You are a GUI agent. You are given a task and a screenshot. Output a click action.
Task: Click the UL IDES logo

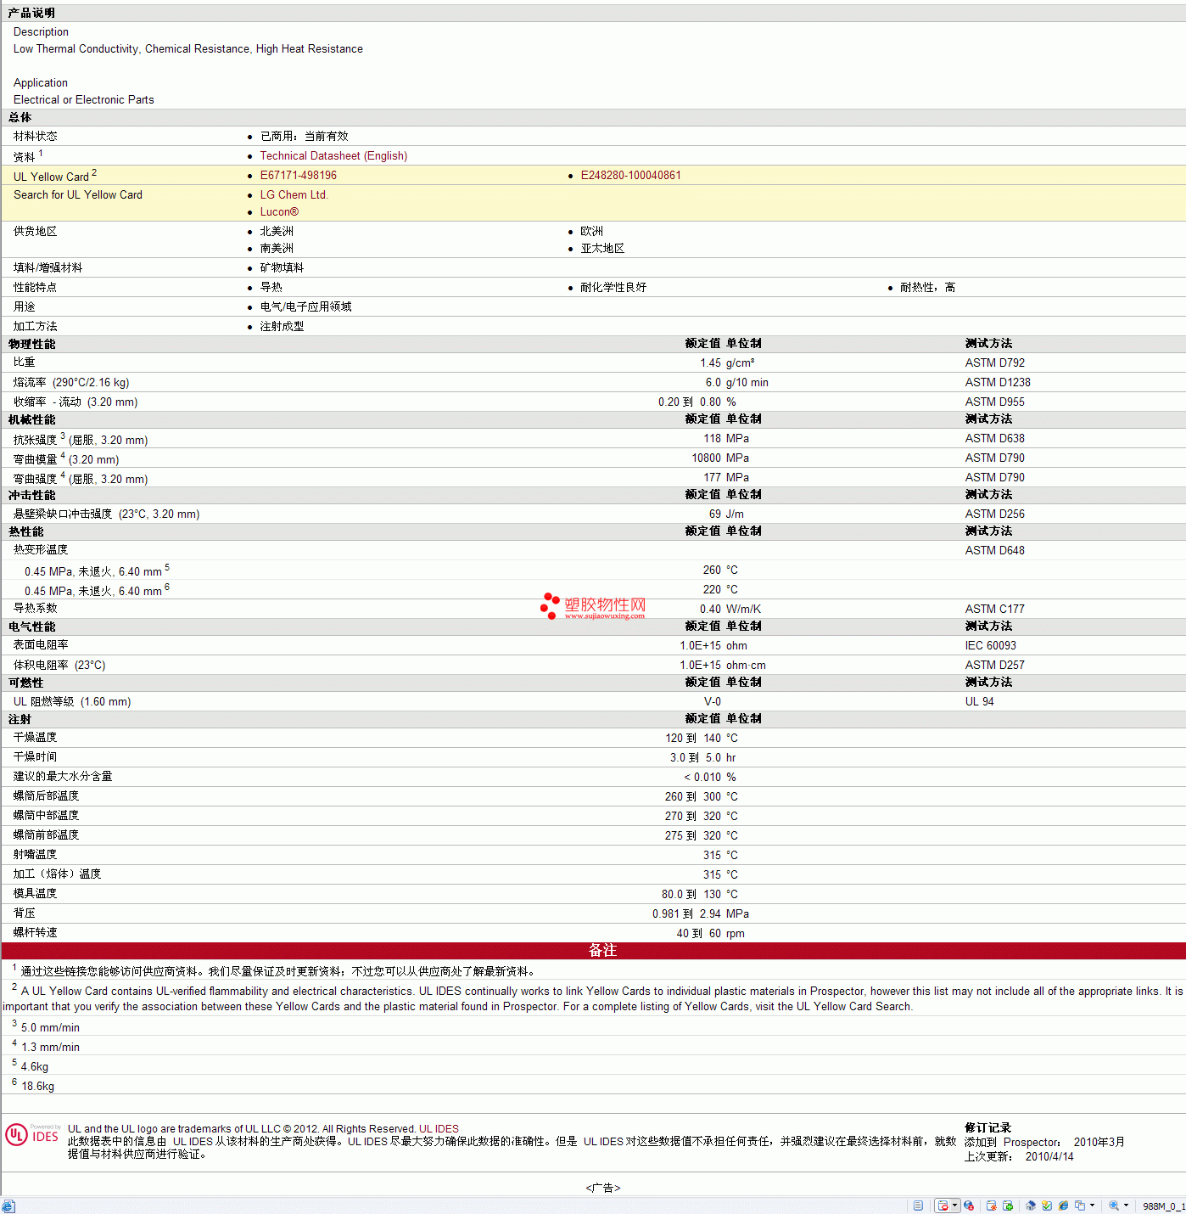coord(32,1135)
